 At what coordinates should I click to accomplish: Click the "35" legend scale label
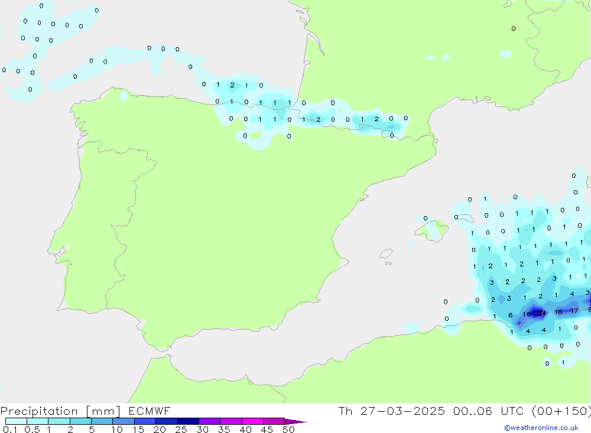(224, 429)
